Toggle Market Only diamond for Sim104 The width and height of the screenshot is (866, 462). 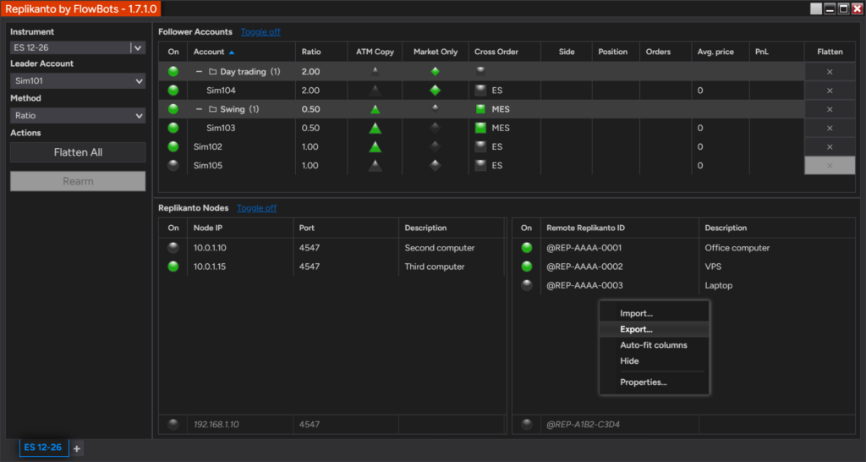tap(436, 90)
